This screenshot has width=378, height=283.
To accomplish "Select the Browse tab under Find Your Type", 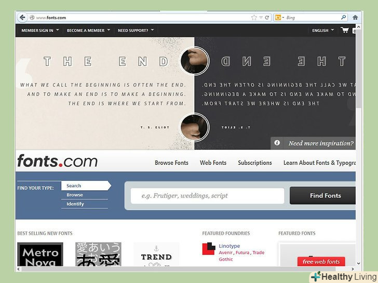I will (84, 195).
